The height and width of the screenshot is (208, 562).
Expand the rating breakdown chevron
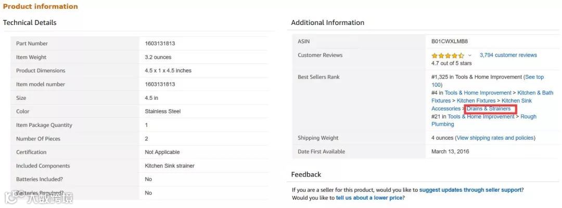click(470, 55)
